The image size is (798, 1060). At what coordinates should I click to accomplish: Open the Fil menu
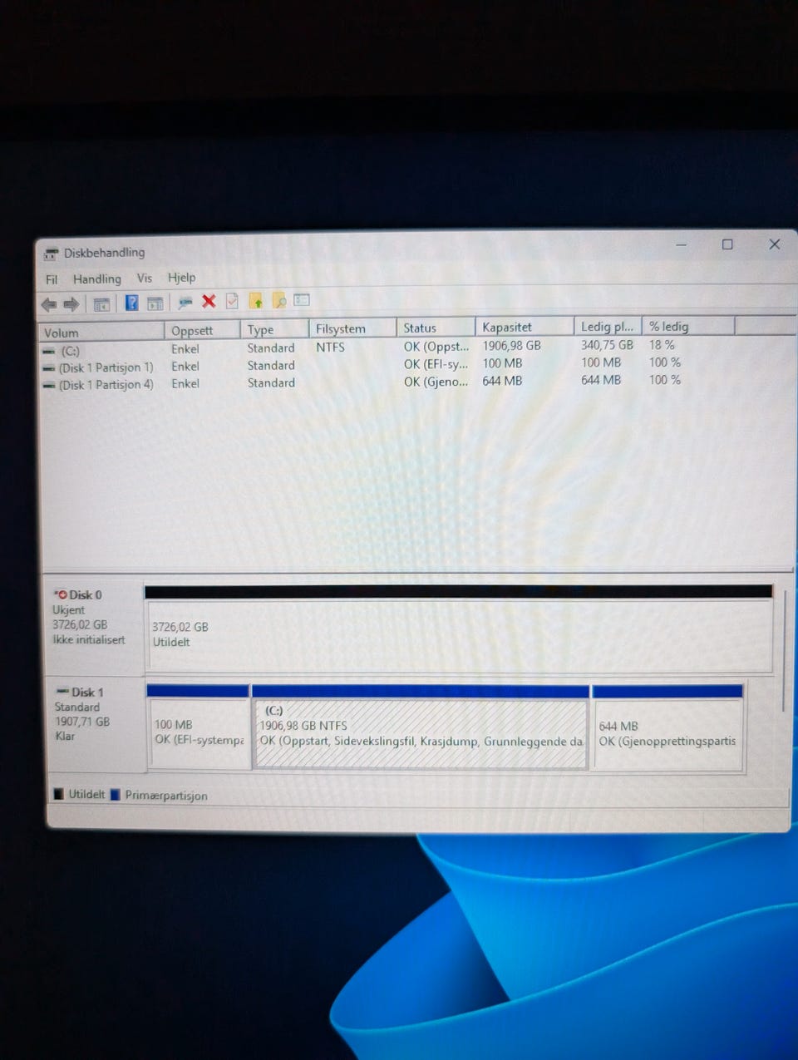[x=52, y=279]
